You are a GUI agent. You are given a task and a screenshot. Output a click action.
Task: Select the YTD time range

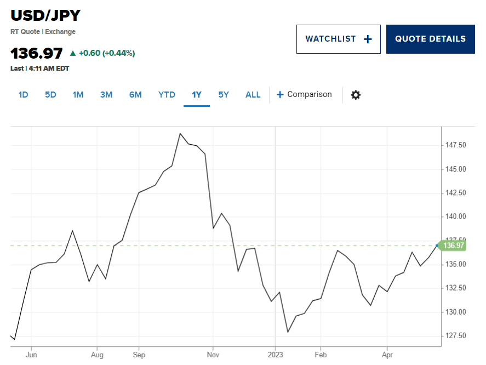[167, 95]
